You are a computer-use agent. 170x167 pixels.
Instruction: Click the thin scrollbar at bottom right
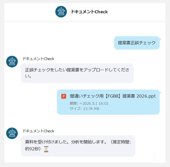155,157
